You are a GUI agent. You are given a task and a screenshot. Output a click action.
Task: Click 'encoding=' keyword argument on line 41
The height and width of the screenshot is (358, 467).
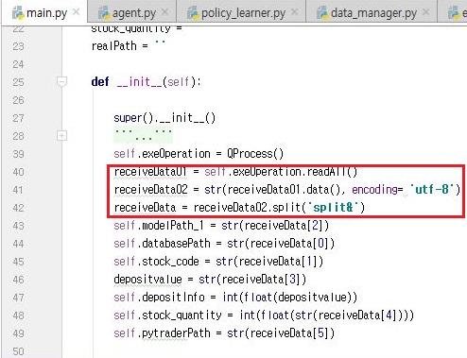point(377,190)
